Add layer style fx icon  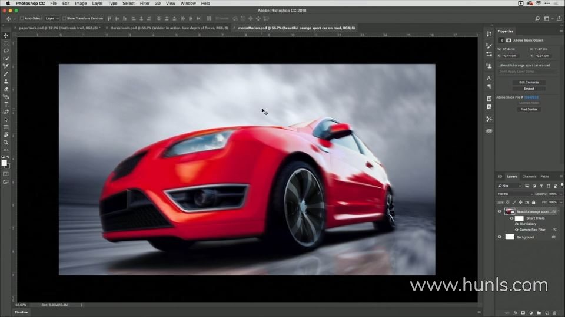(x=516, y=313)
